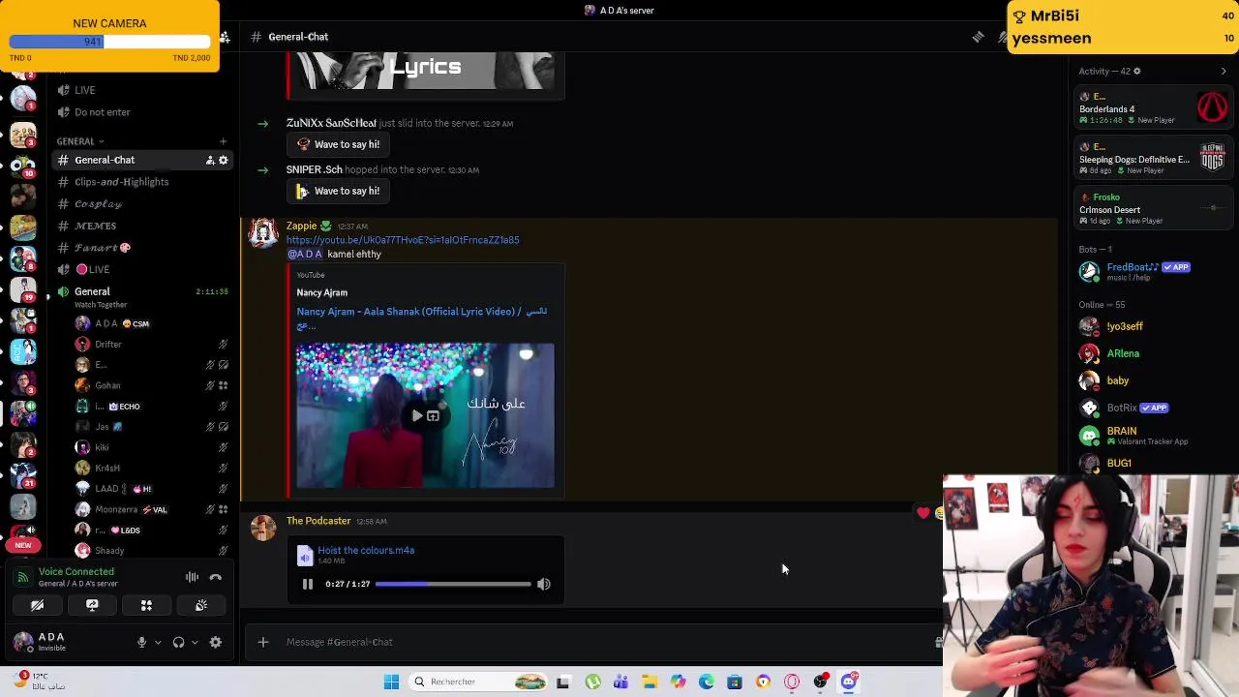Open !yo3seff in member list
This screenshot has height=697, width=1239.
1154,326
